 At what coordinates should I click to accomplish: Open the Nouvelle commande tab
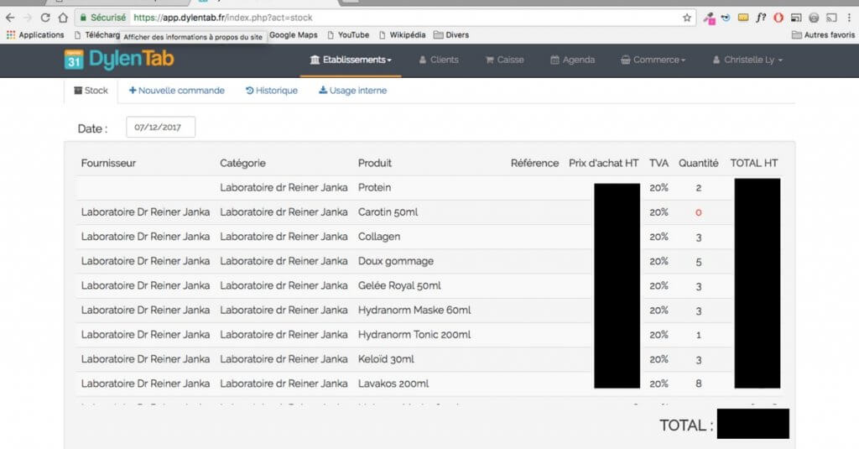[x=177, y=91]
